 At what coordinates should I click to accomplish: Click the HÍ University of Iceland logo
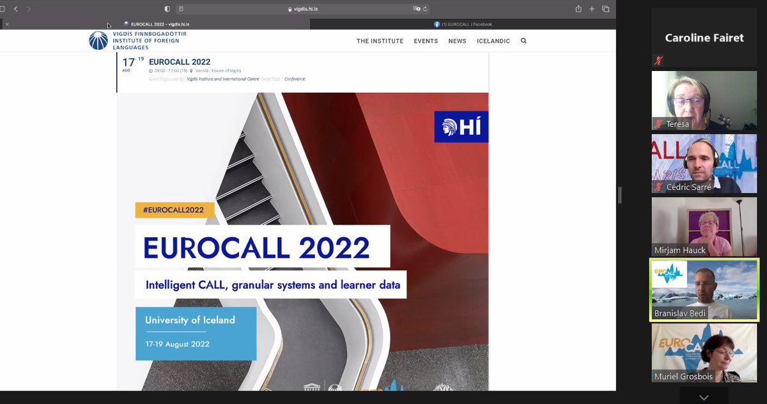coord(461,127)
